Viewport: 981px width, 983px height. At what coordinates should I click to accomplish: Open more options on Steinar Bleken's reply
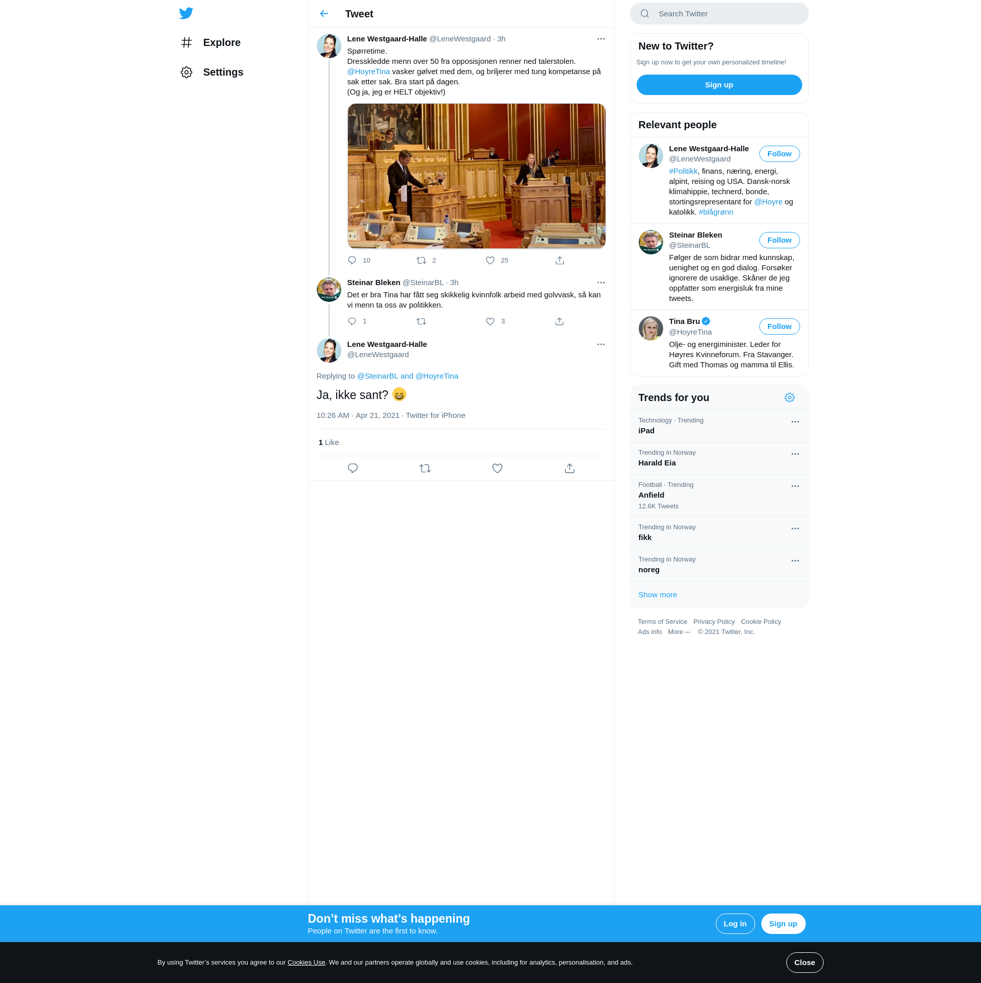(x=601, y=283)
